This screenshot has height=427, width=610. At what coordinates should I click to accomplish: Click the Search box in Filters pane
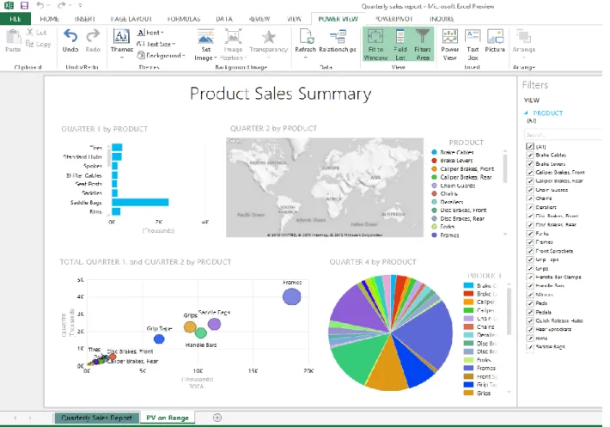(x=563, y=135)
